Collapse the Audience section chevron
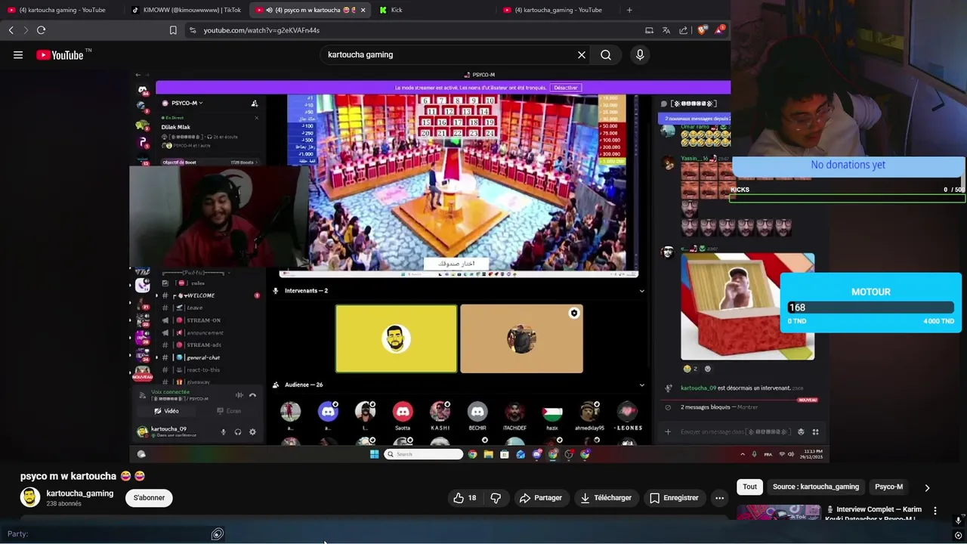The width and height of the screenshot is (967, 544). 641,385
